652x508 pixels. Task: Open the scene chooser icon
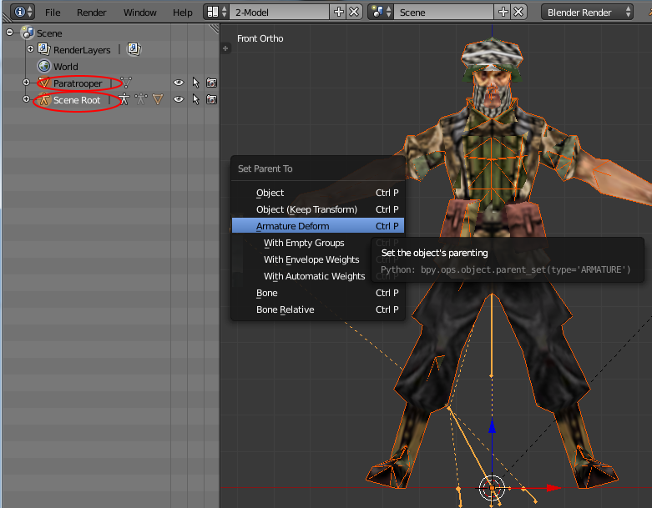[382, 12]
